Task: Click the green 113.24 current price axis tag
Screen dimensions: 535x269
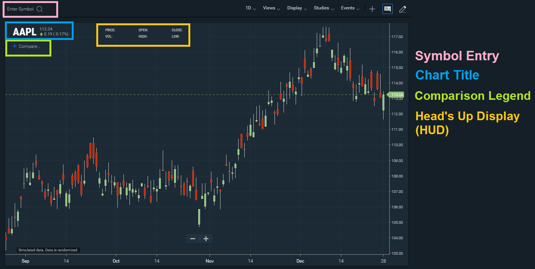Action: [396, 95]
